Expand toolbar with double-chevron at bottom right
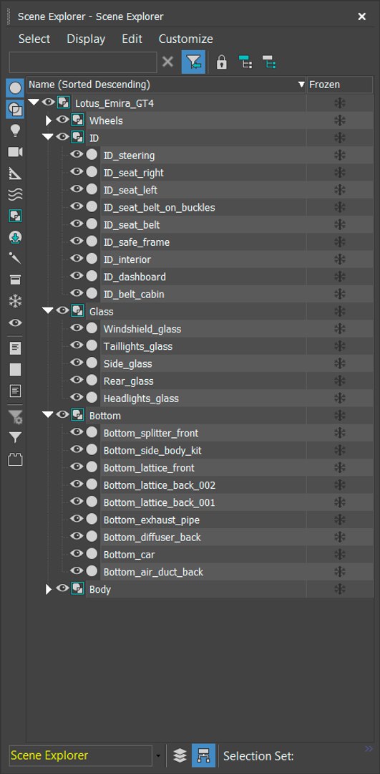 point(369,749)
